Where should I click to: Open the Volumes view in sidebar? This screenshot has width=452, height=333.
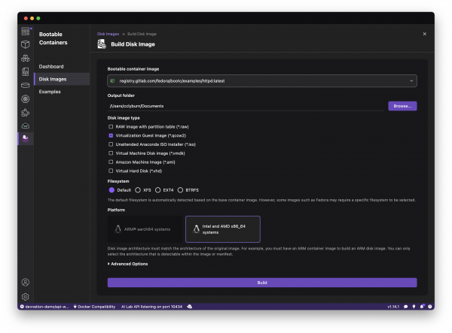[x=26, y=85]
